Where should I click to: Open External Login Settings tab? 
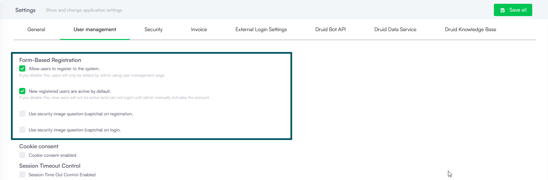[x=261, y=29]
